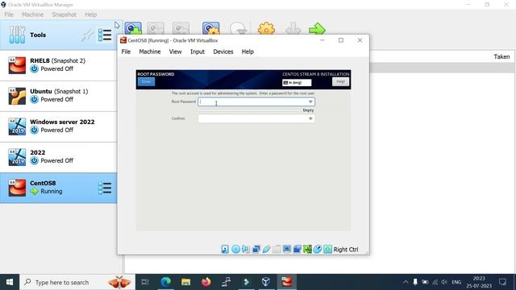Click the Take snapshot toolbar icon
This screenshot has width=516, height=290.
pyautogui.click(x=133, y=28)
